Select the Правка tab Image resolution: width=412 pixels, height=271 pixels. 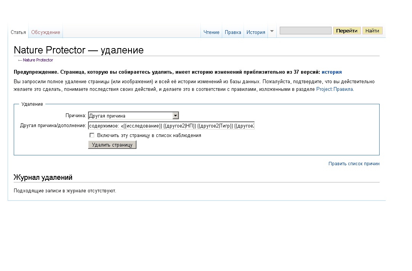(x=233, y=32)
